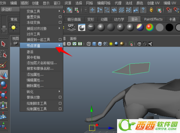This screenshot has height=133, width=180.
Task: Choose 添加属性... menu entry
Action: pyautogui.click(x=35, y=75)
